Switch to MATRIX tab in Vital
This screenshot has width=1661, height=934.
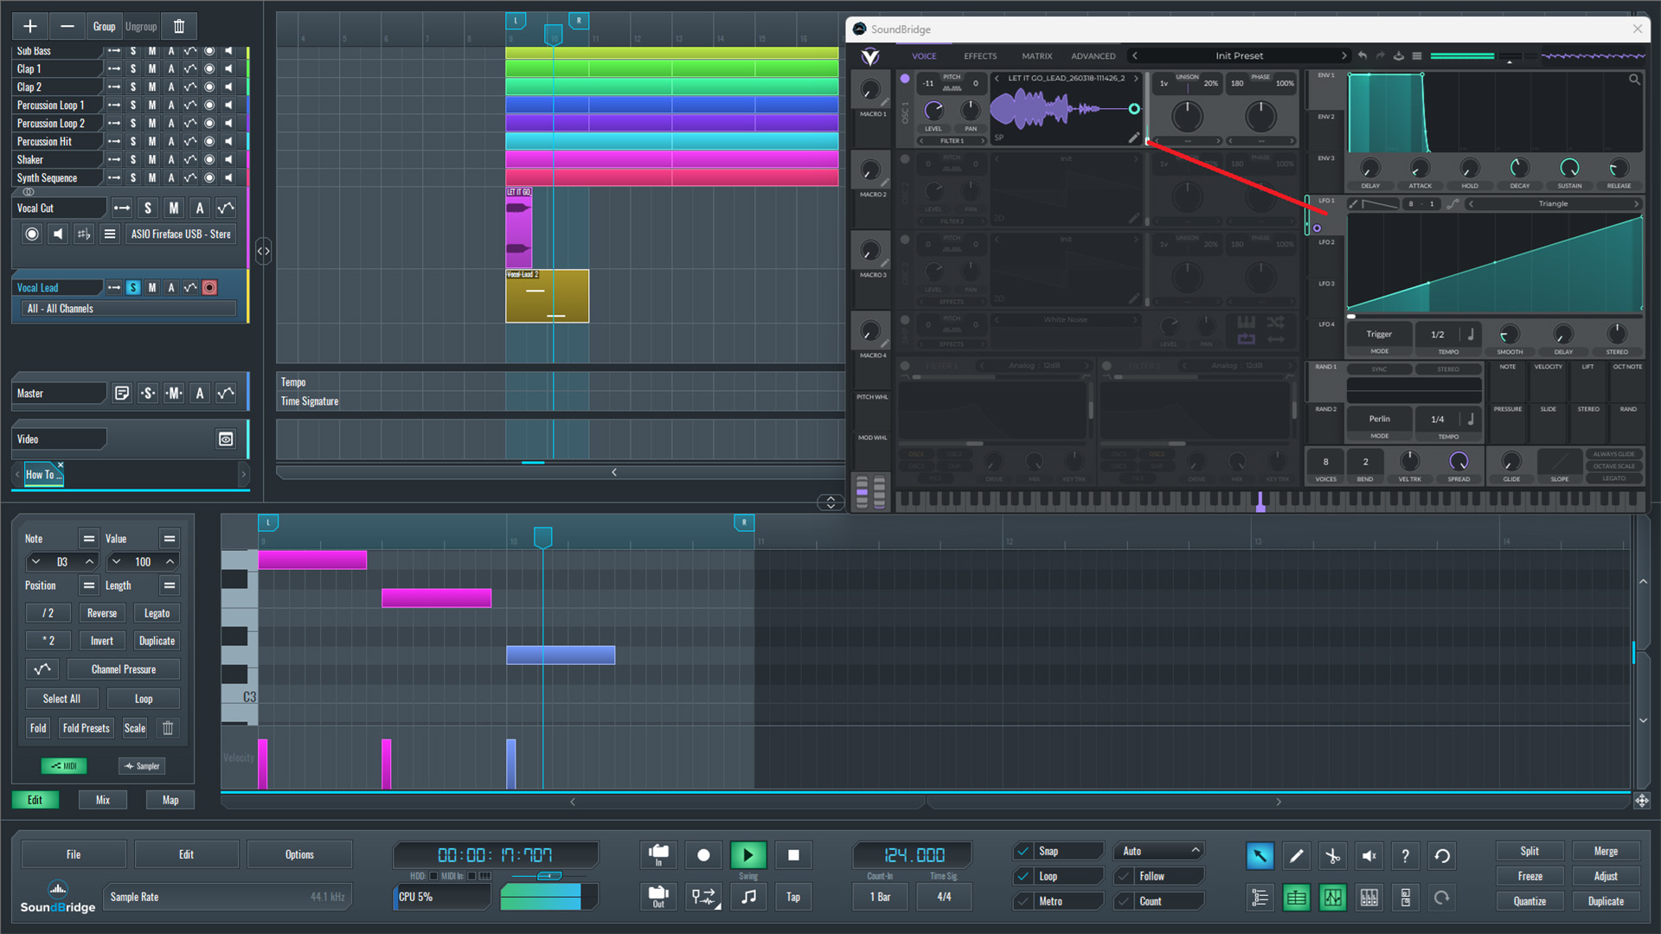(1036, 56)
